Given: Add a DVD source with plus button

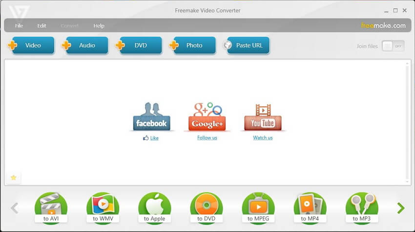Looking at the screenshot, I should pyautogui.click(x=139, y=45).
